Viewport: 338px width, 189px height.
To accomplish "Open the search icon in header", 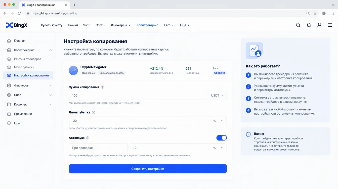I will (x=298, y=25).
